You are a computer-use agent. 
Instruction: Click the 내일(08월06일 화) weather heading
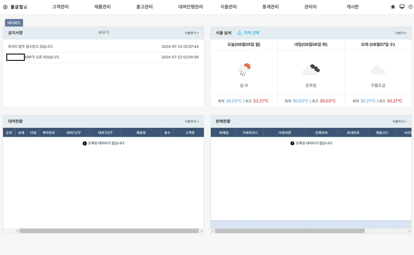[x=311, y=44]
